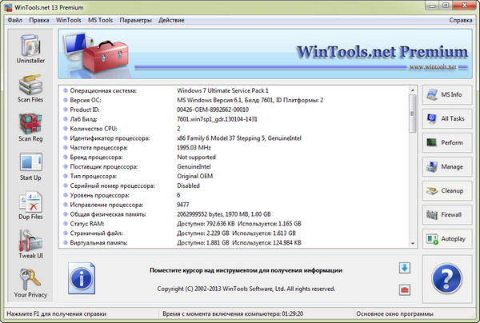Click the Firewall button
The image size is (480, 323).
coord(444,215)
